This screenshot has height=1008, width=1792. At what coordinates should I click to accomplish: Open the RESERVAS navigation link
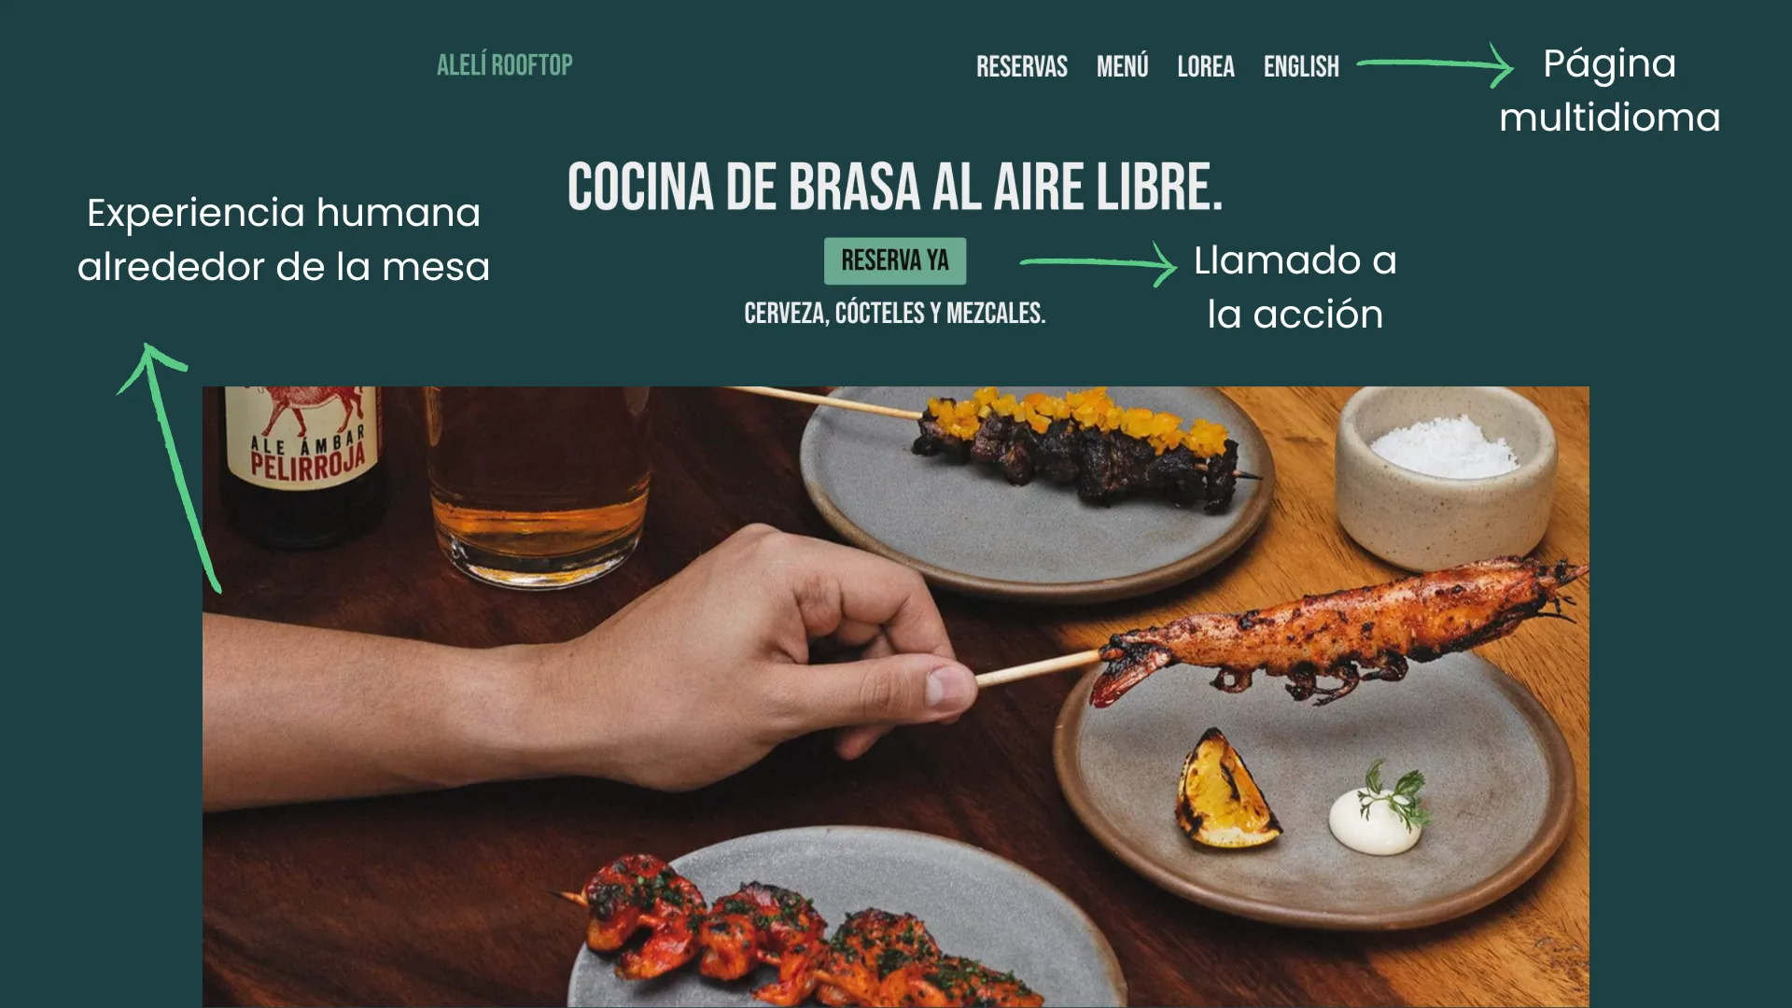coord(1022,66)
